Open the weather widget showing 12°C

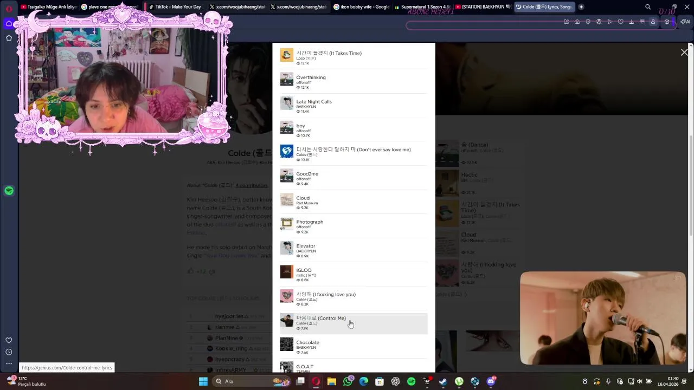click(x=27, y=381)
